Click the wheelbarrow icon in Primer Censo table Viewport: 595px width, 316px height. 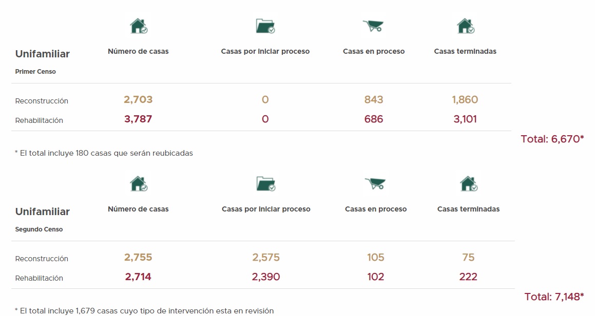point(373,26)
